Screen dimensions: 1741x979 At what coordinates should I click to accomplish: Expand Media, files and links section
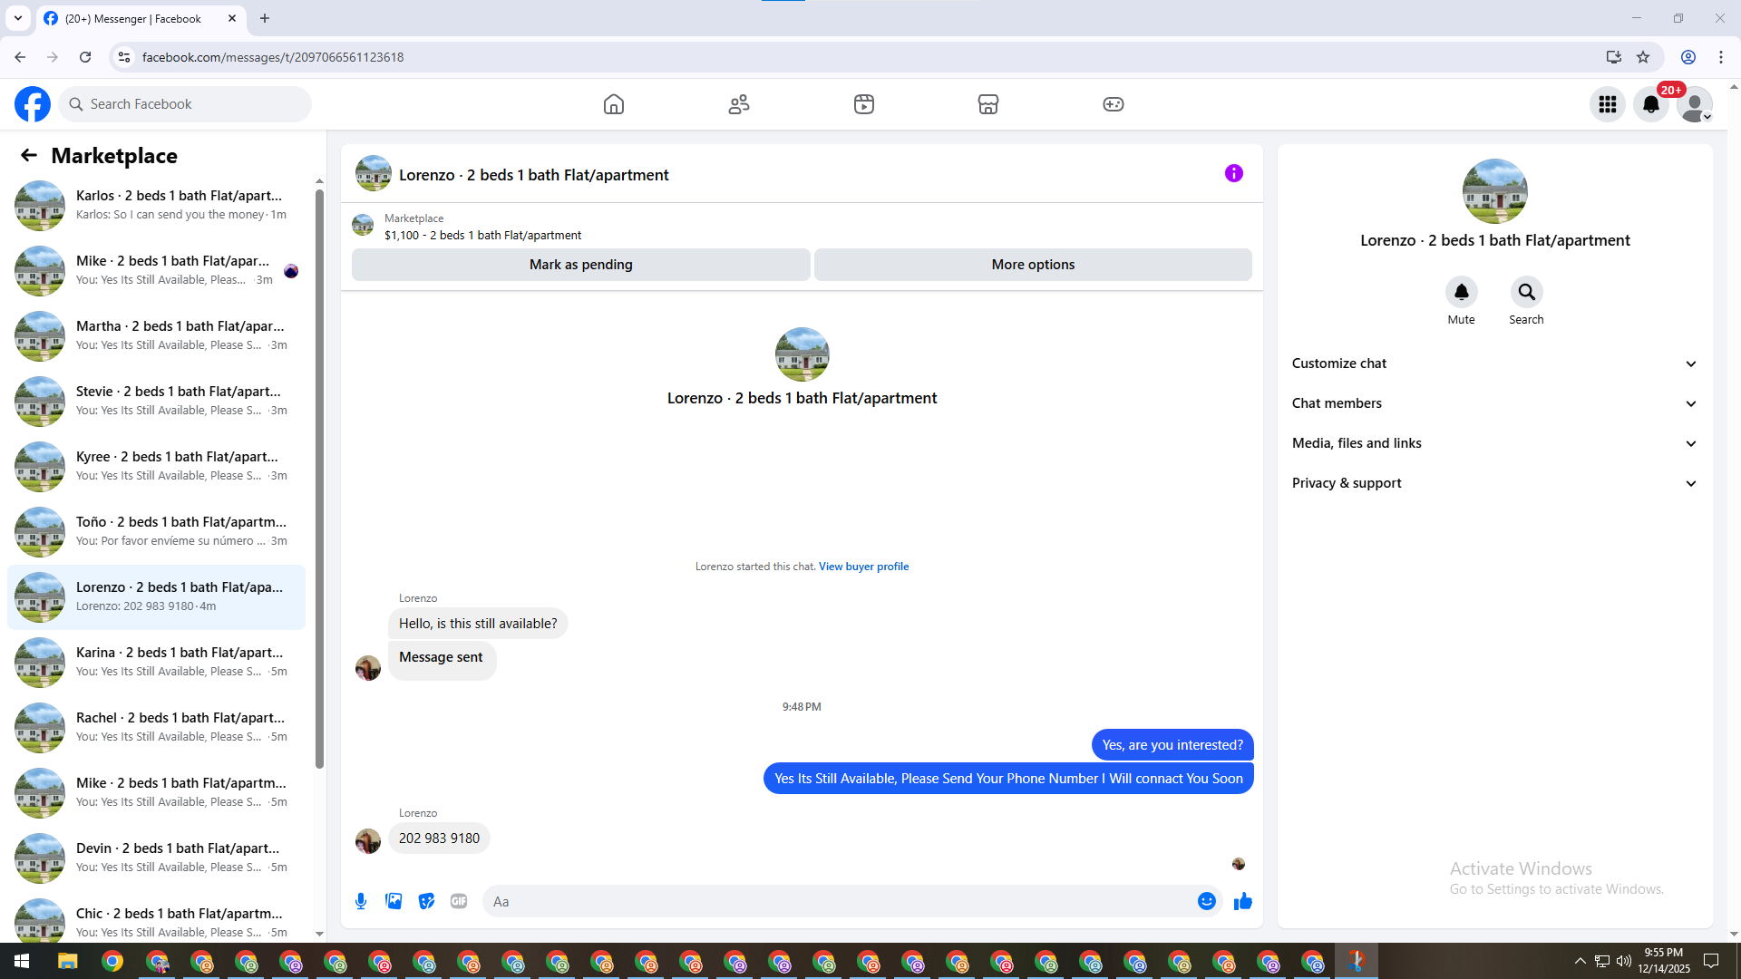tap(1494, 443)
